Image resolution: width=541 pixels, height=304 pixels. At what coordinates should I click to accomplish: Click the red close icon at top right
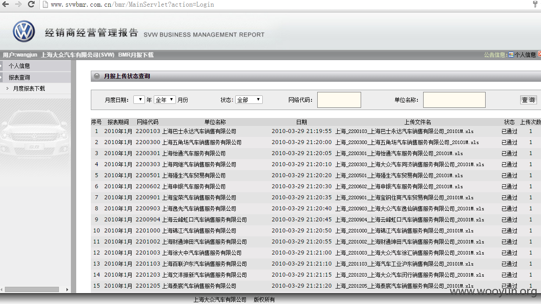(539, 54)
